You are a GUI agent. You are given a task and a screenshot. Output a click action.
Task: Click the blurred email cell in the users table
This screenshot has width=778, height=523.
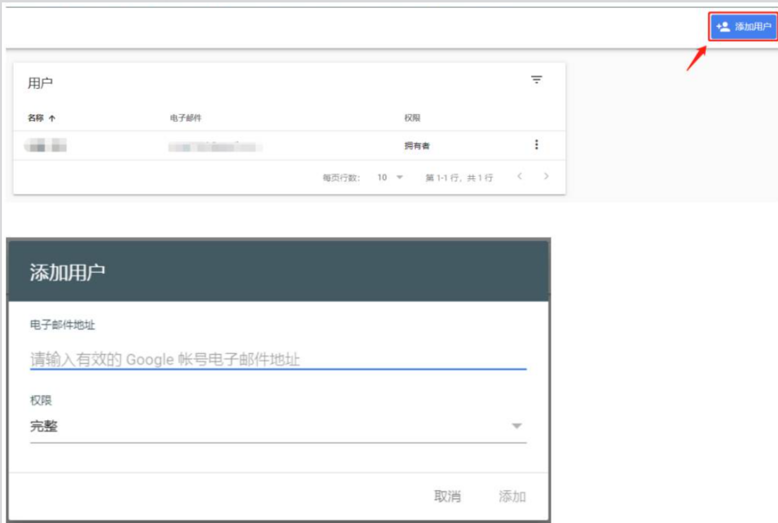(215, 147)
